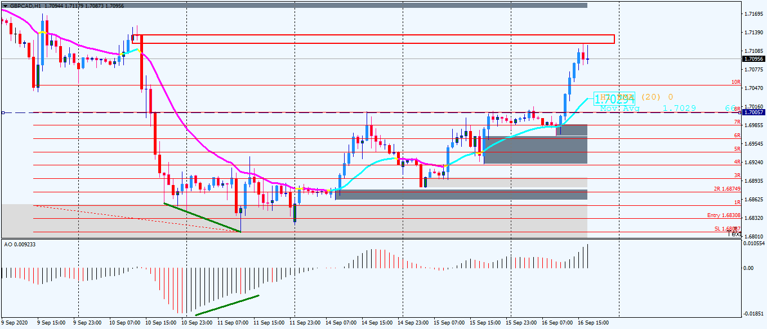This screenshot has width=767, height=329.
Task: Click the 1.69240 price scale value
Action: 755,162
